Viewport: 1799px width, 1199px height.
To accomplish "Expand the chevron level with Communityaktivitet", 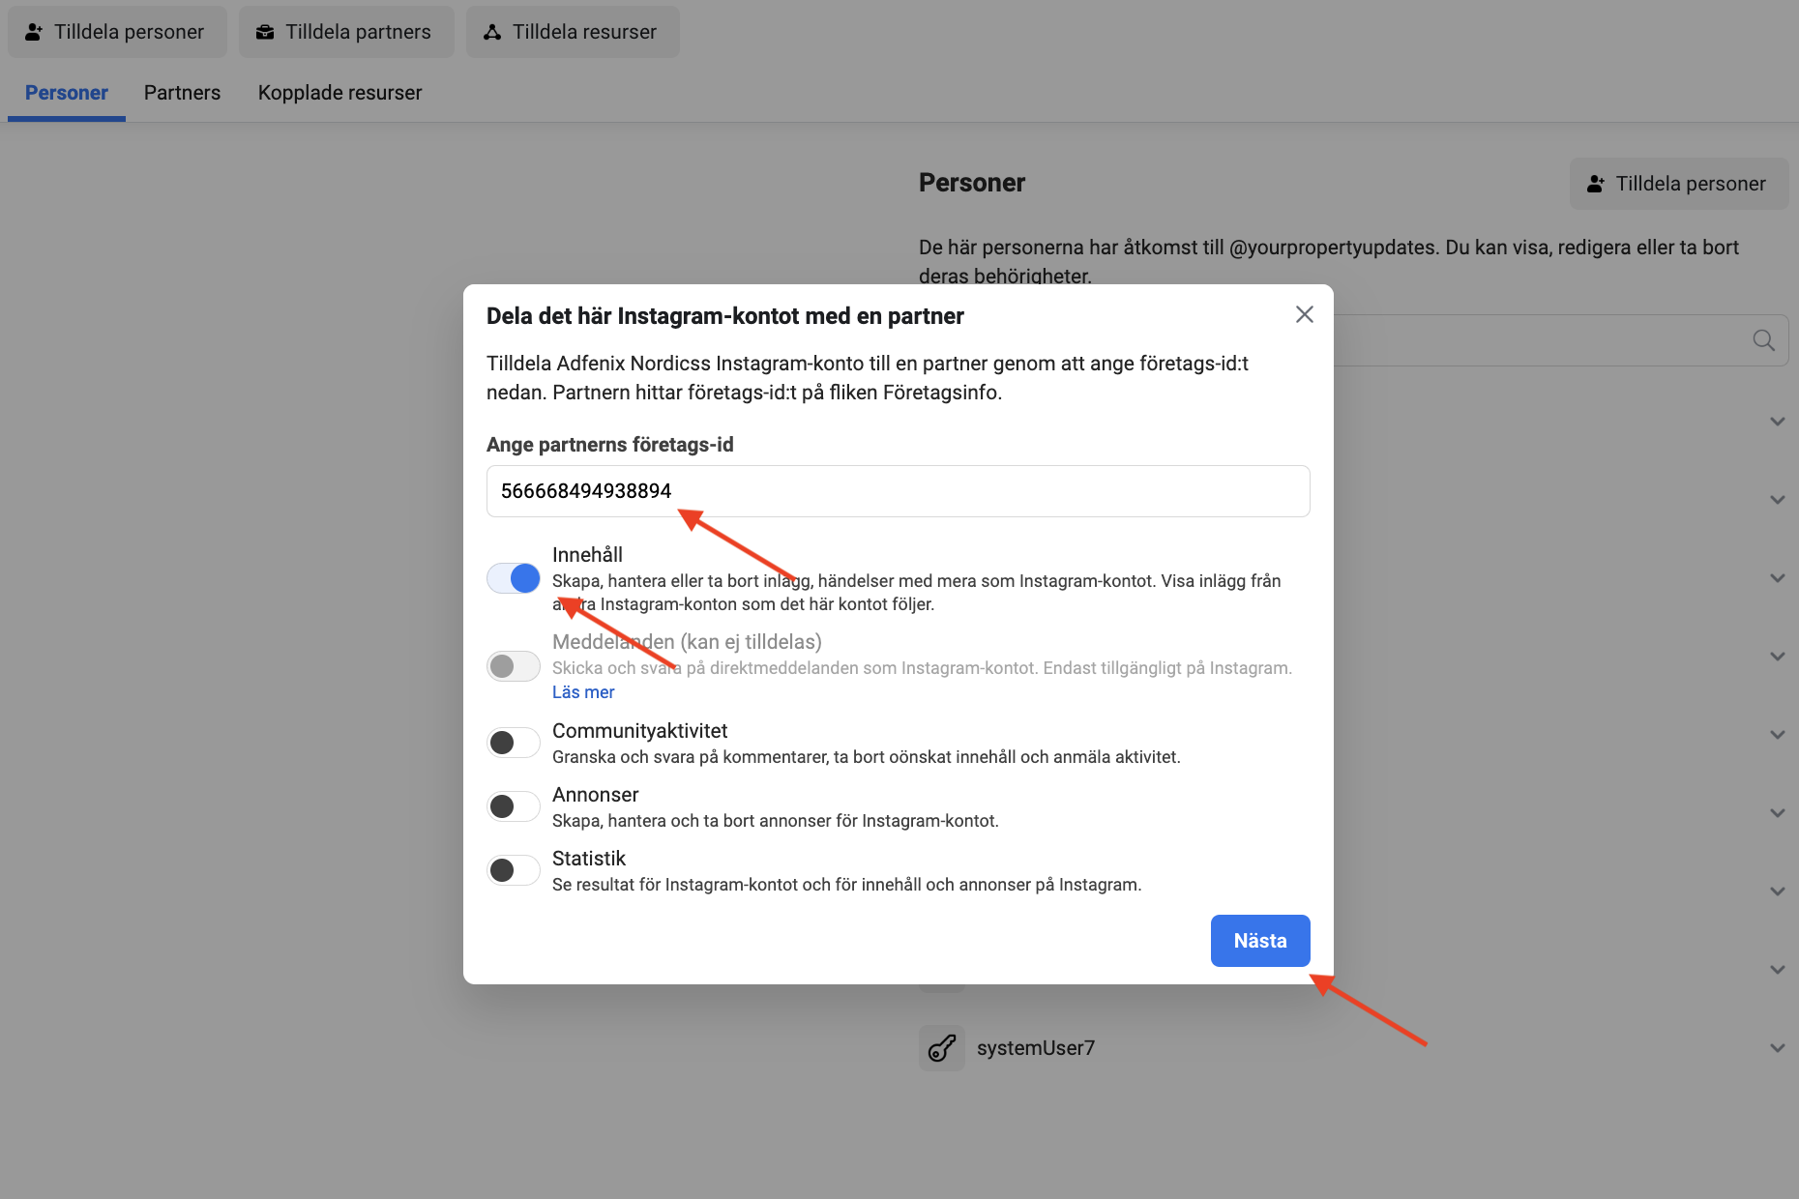I will 1777,735.
